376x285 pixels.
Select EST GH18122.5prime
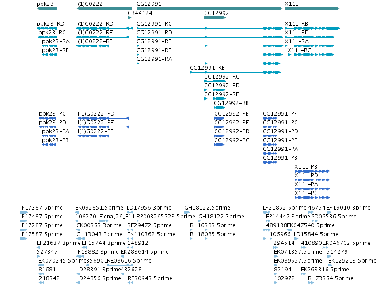tap(187, 212)
